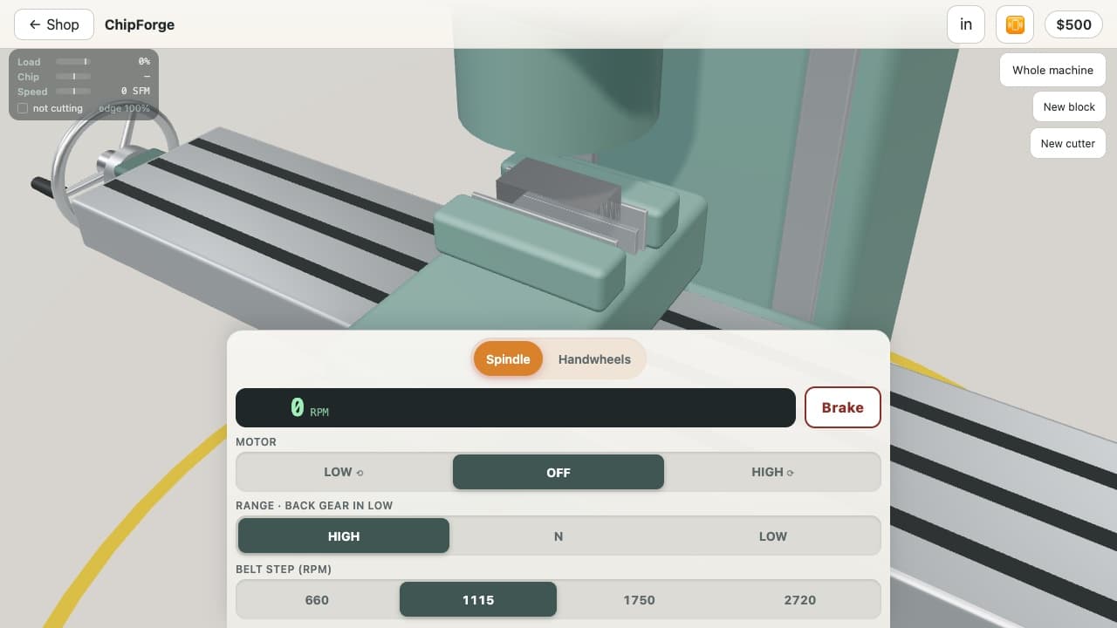Apply the spindle Brake

(842, 407)
